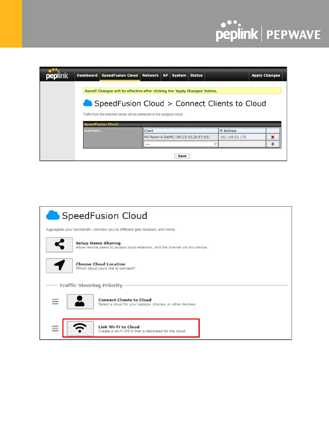
Task: Open the Network tab
Action: 150,76
